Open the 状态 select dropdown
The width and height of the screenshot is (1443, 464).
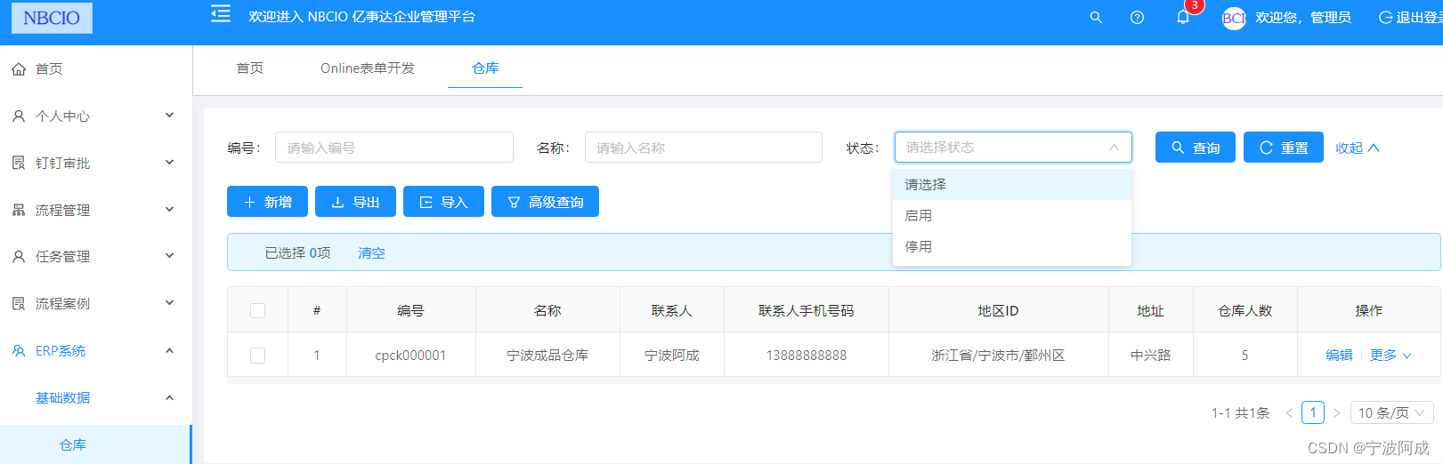tap(1013, 148)
